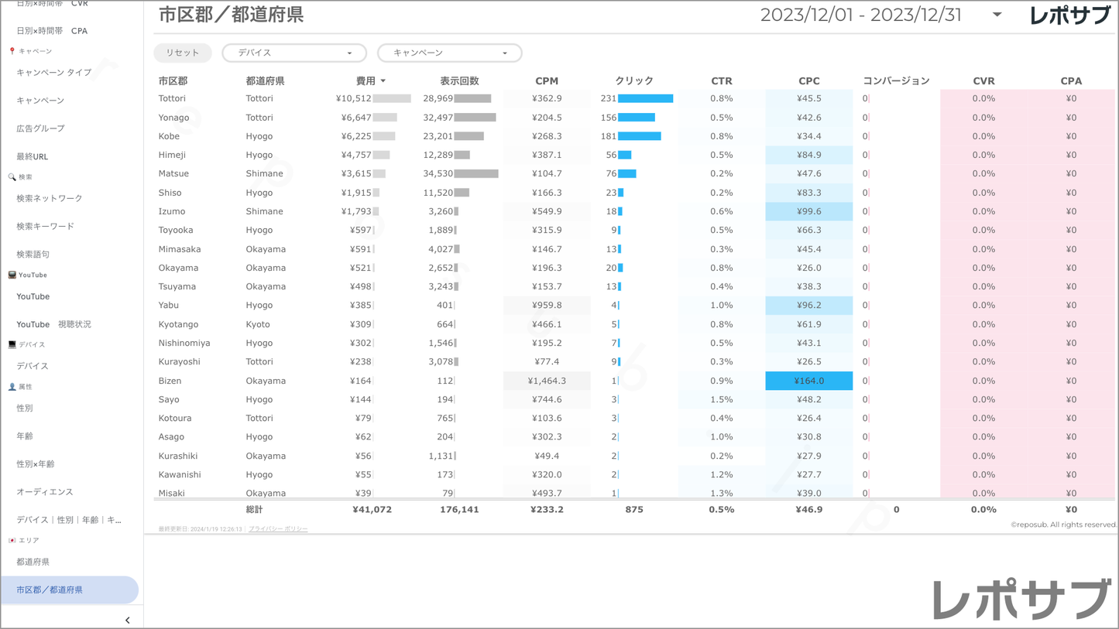Click the highlighted ¥164.0 CPC cell for Bizen
The width and height of the screenshot is (1119, 629).
coord(808,381)
